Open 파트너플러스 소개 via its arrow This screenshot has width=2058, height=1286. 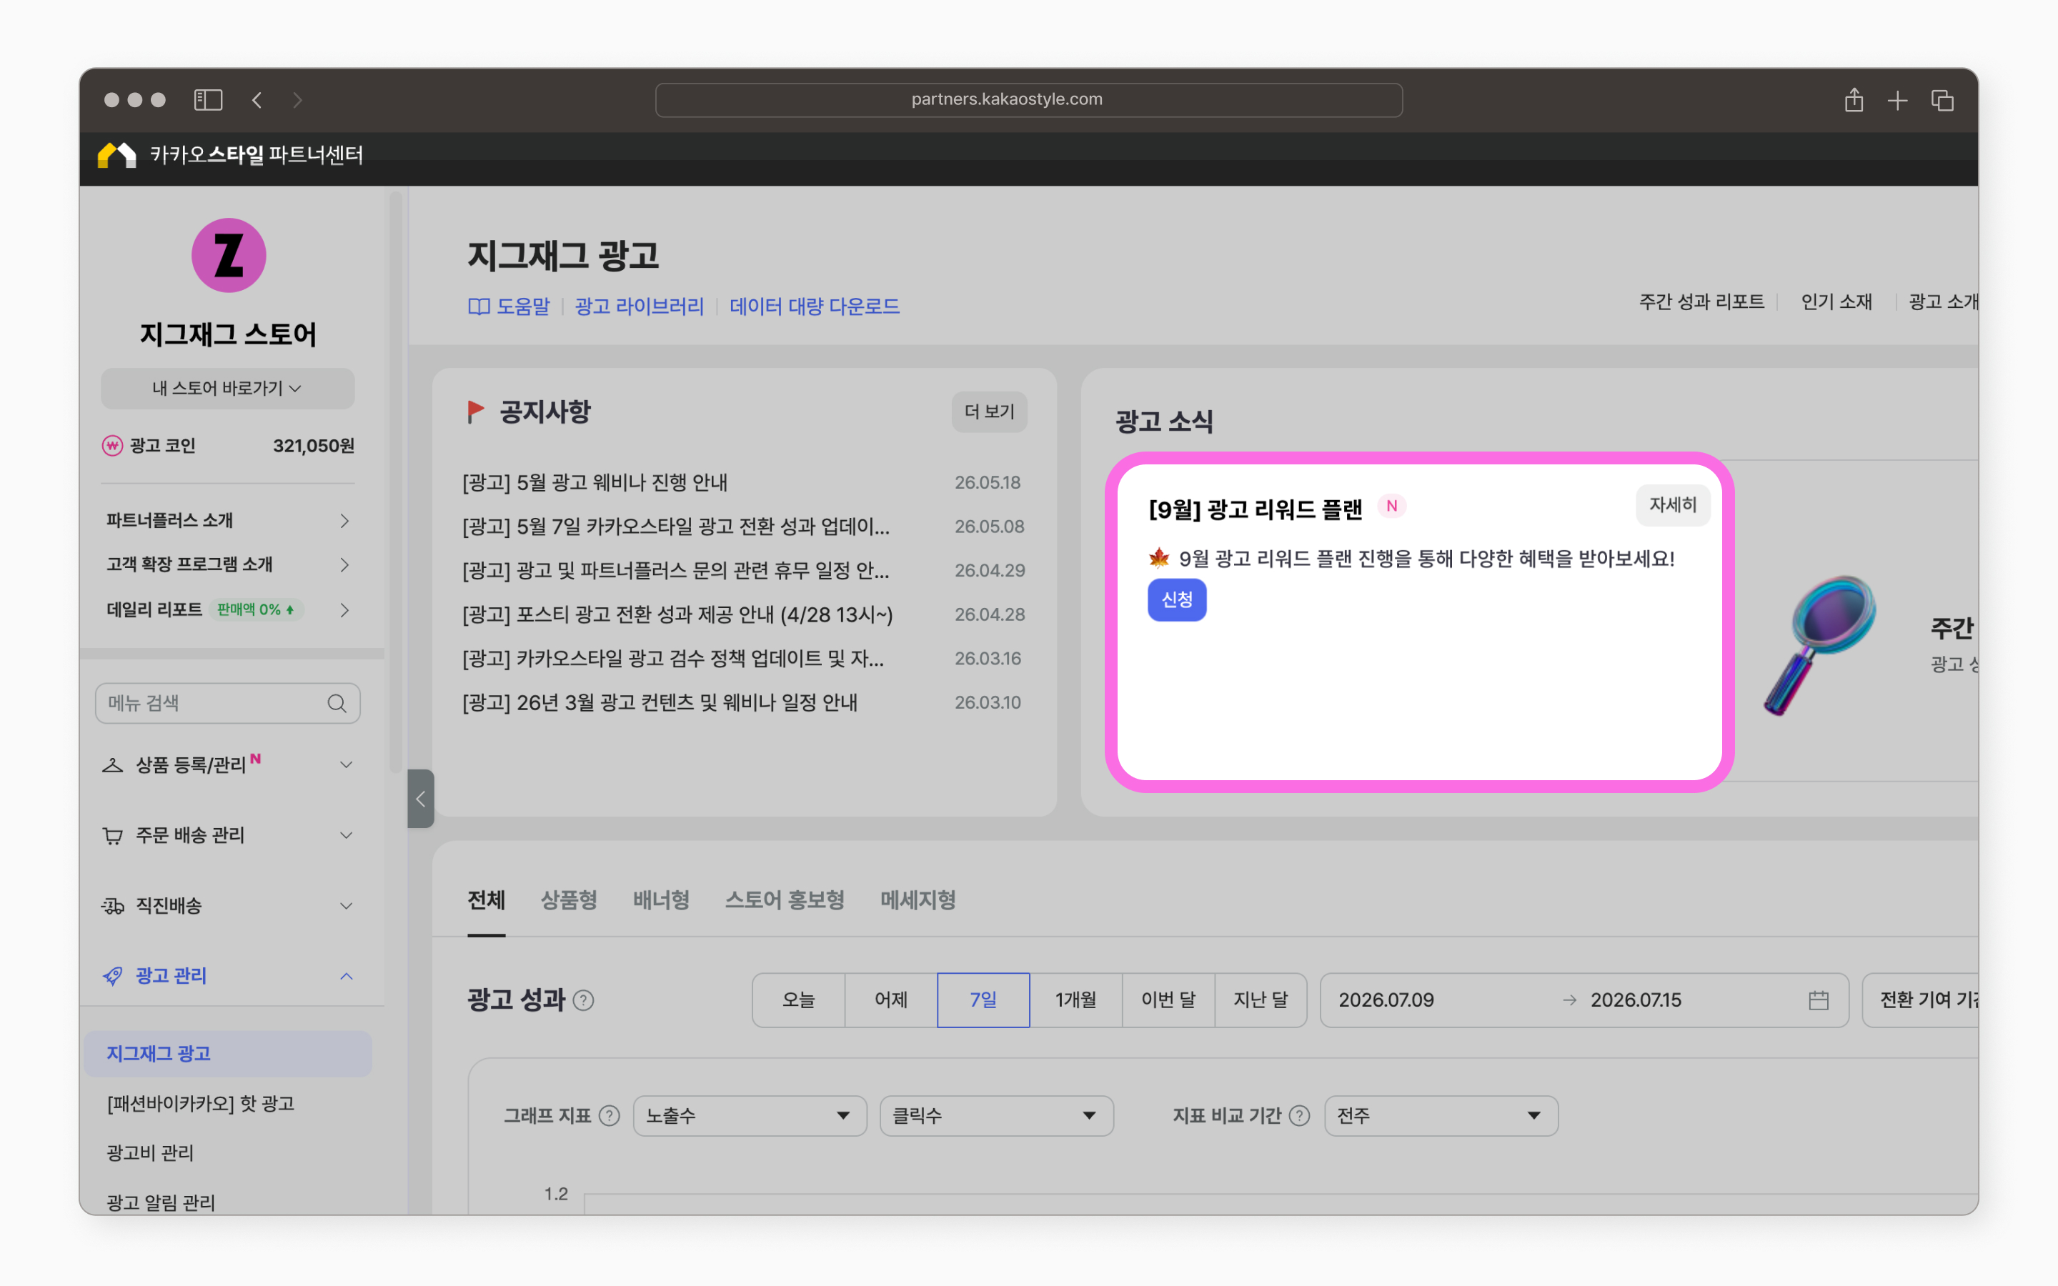[344, 521]
